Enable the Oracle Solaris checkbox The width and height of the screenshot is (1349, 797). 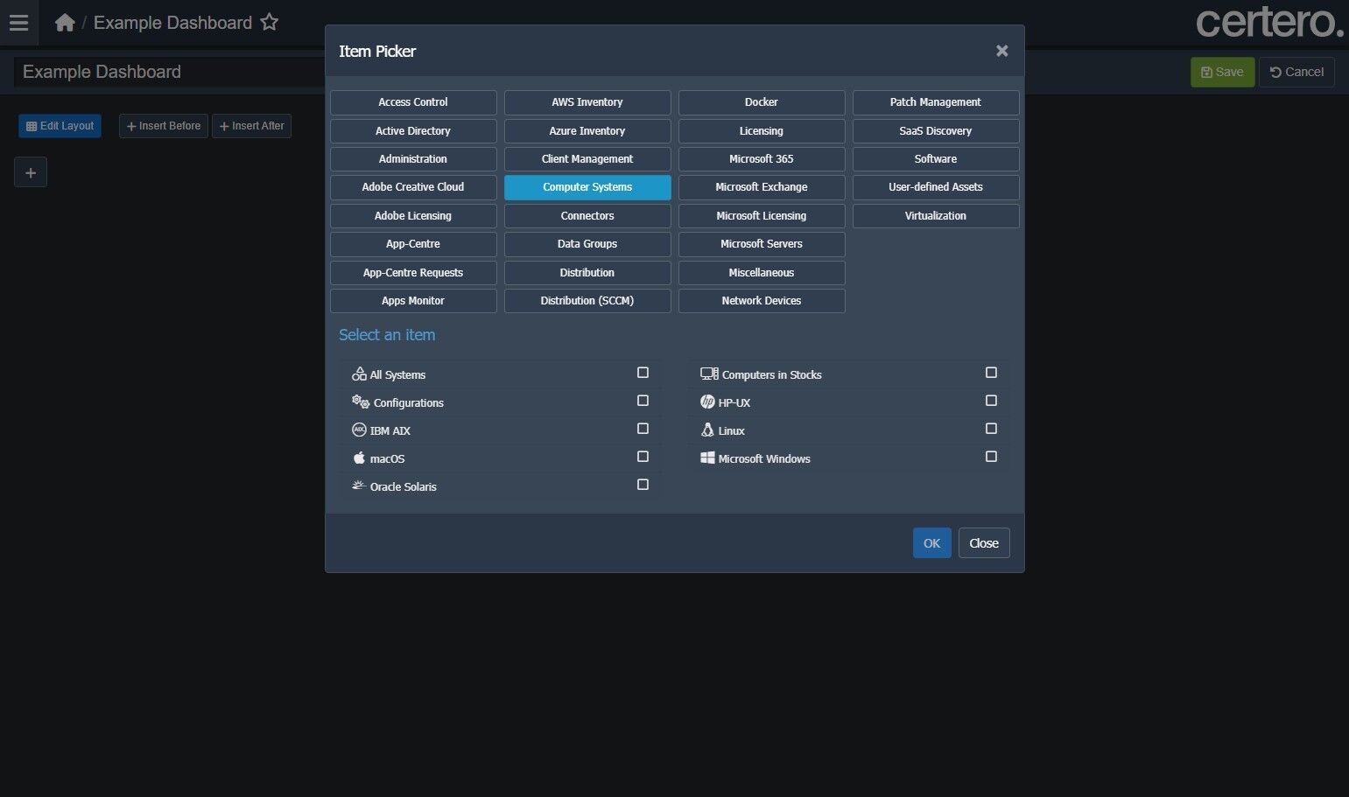click(x=643, y=485)
